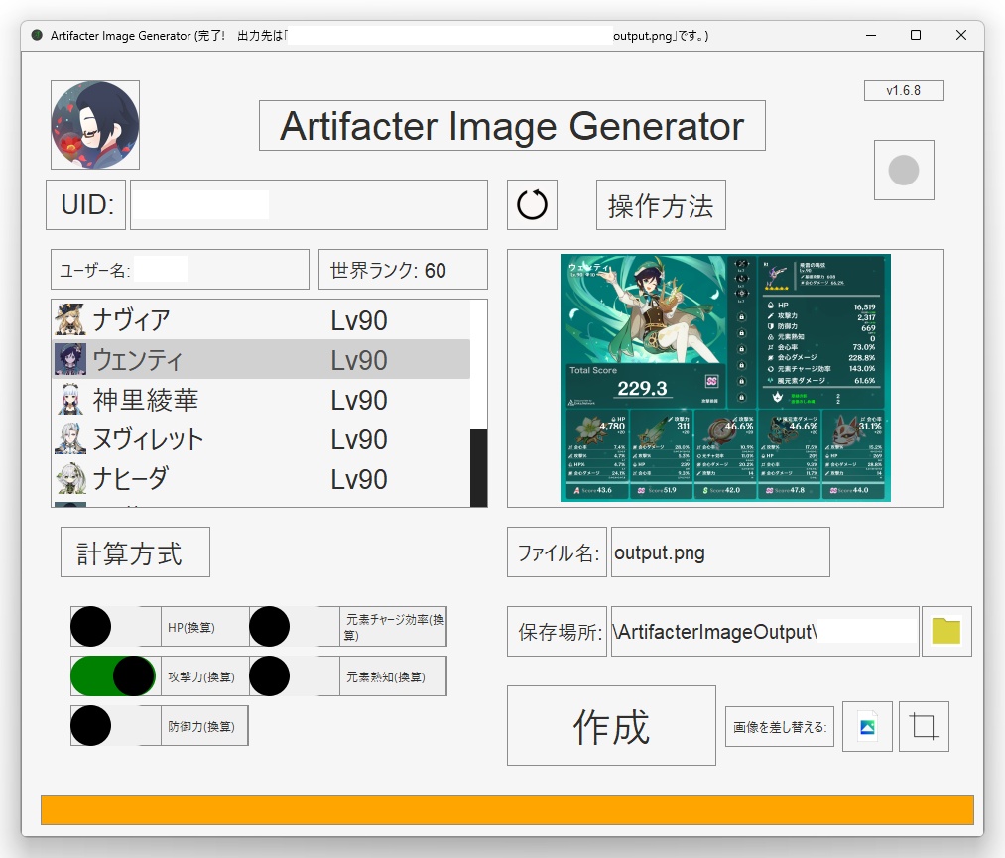The width and height of the screenshot is (1005, 858).
Task: Click the 保存場所: label
Action: click(x=557, y=631)
